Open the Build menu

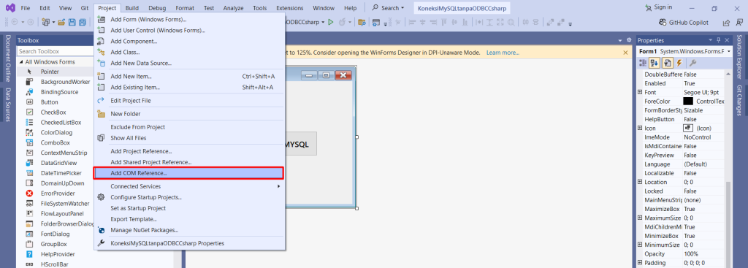(132, 8)
